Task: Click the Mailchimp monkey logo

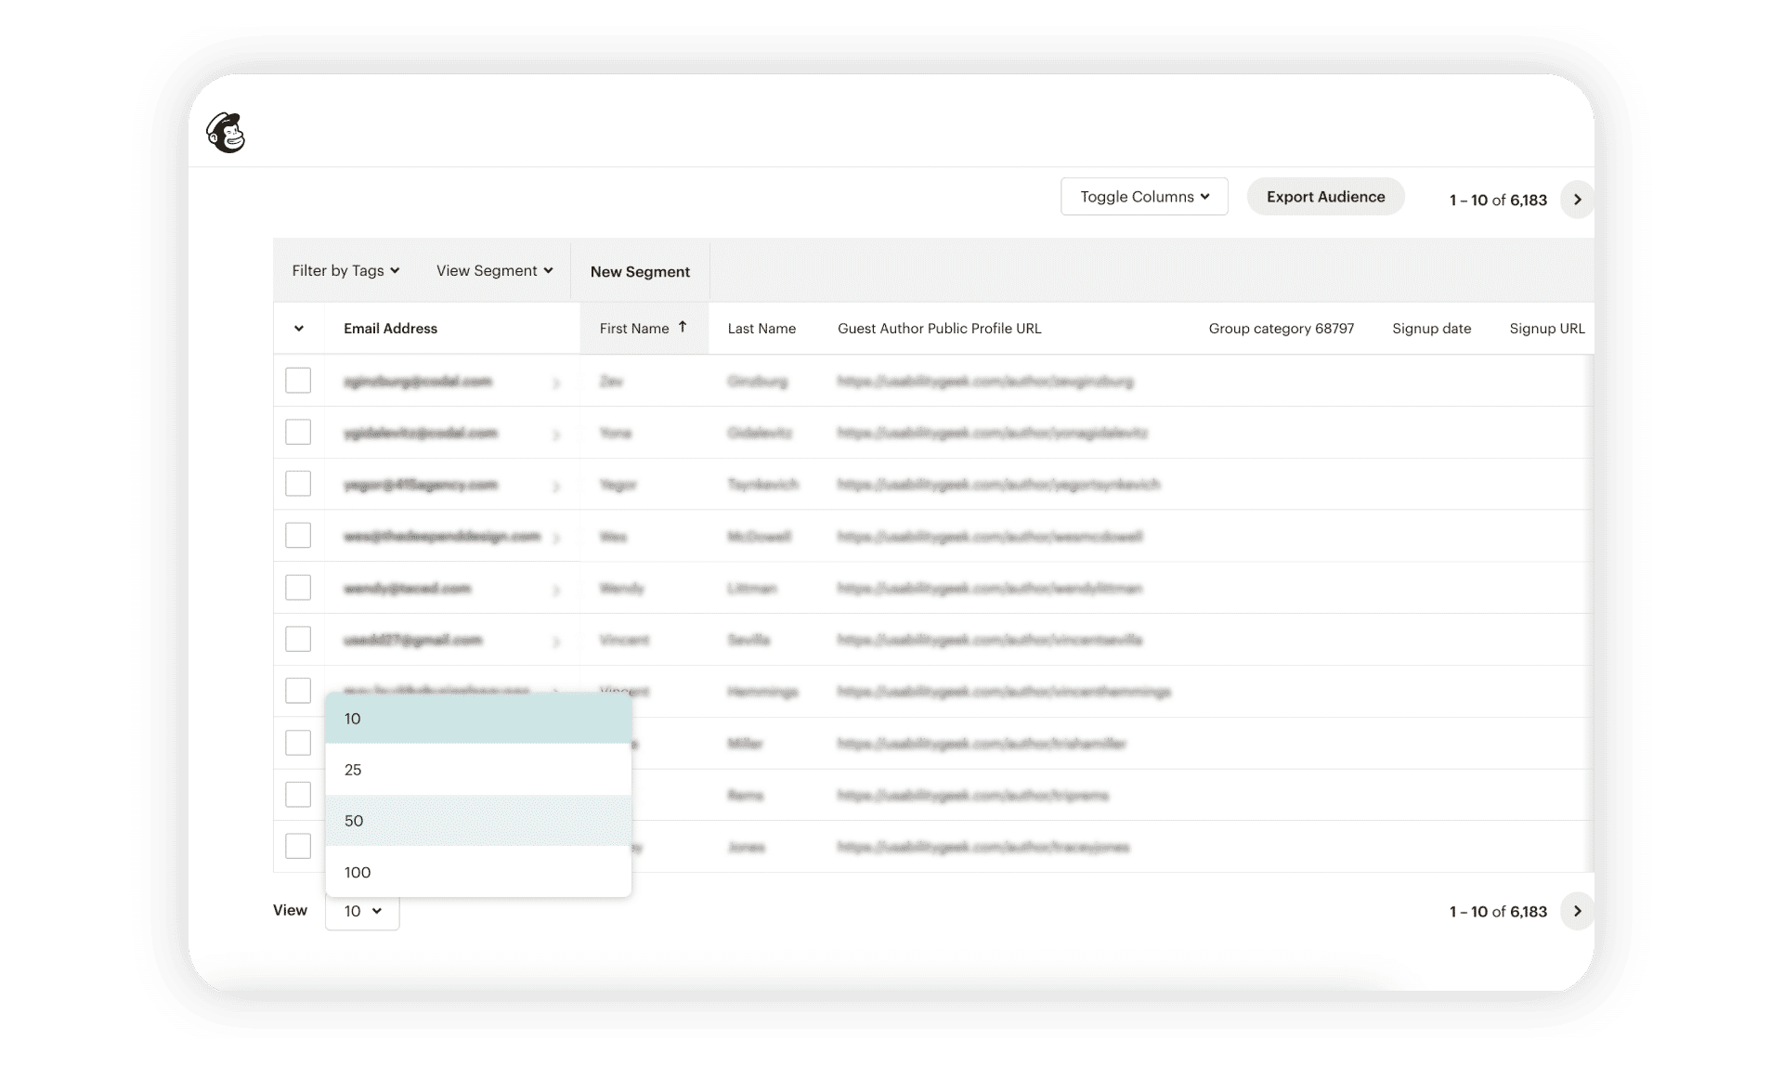Action: 226,133
